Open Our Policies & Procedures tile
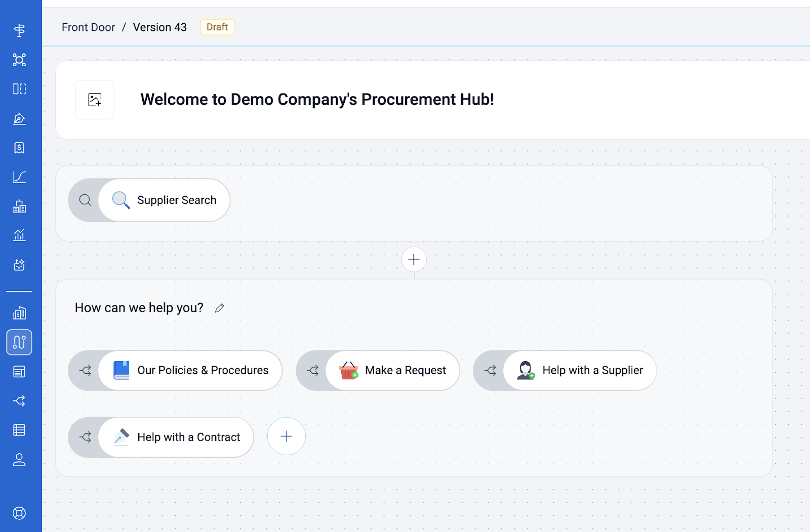Screen dimensions: 810x532 click(190, 371)
